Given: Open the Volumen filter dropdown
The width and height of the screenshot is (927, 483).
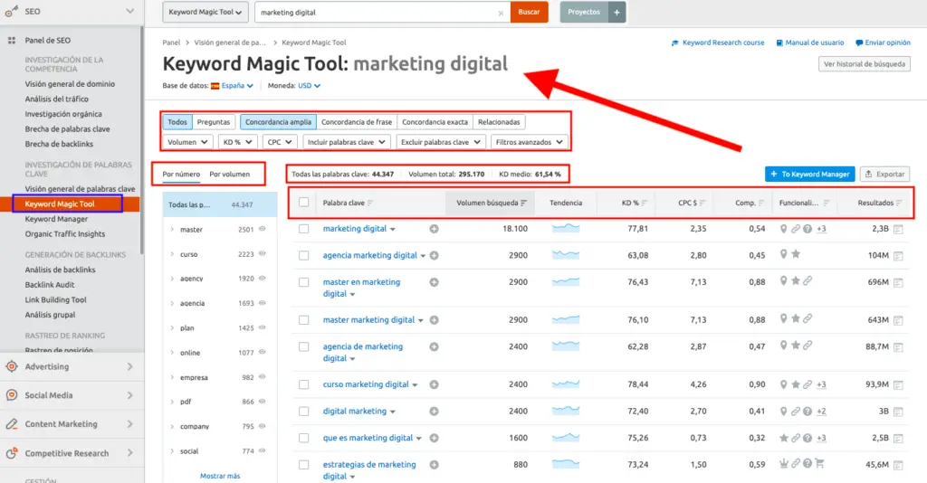Looking at the screenshot, I should (188, 142).
